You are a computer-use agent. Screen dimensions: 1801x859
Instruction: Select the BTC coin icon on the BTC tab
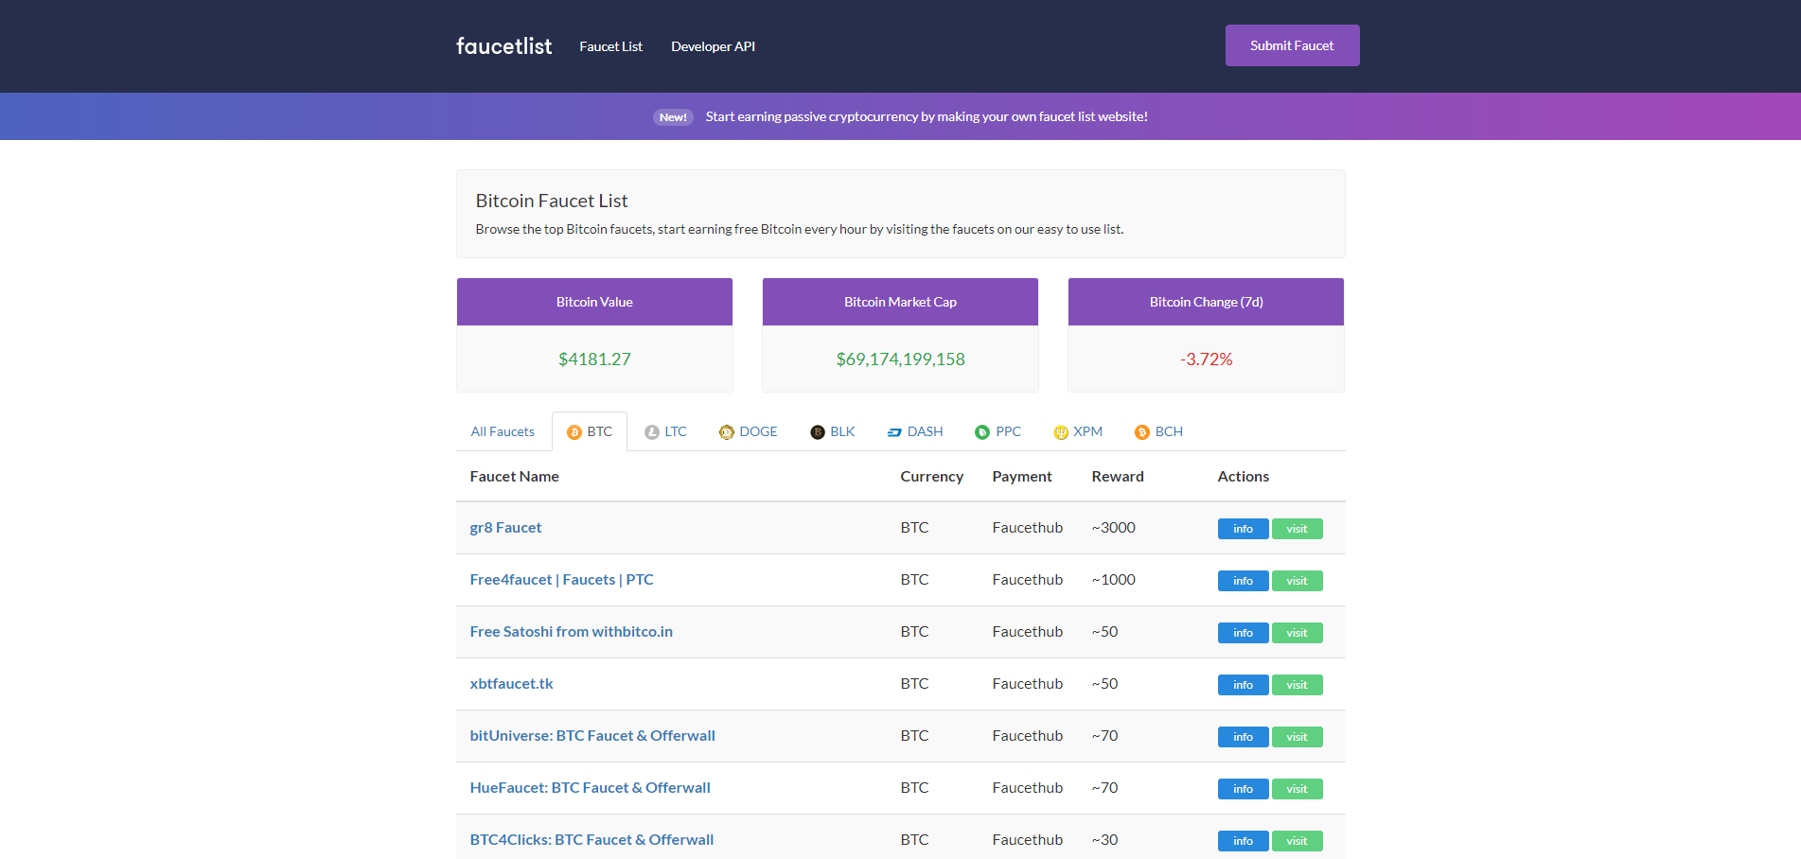(574, 431)
